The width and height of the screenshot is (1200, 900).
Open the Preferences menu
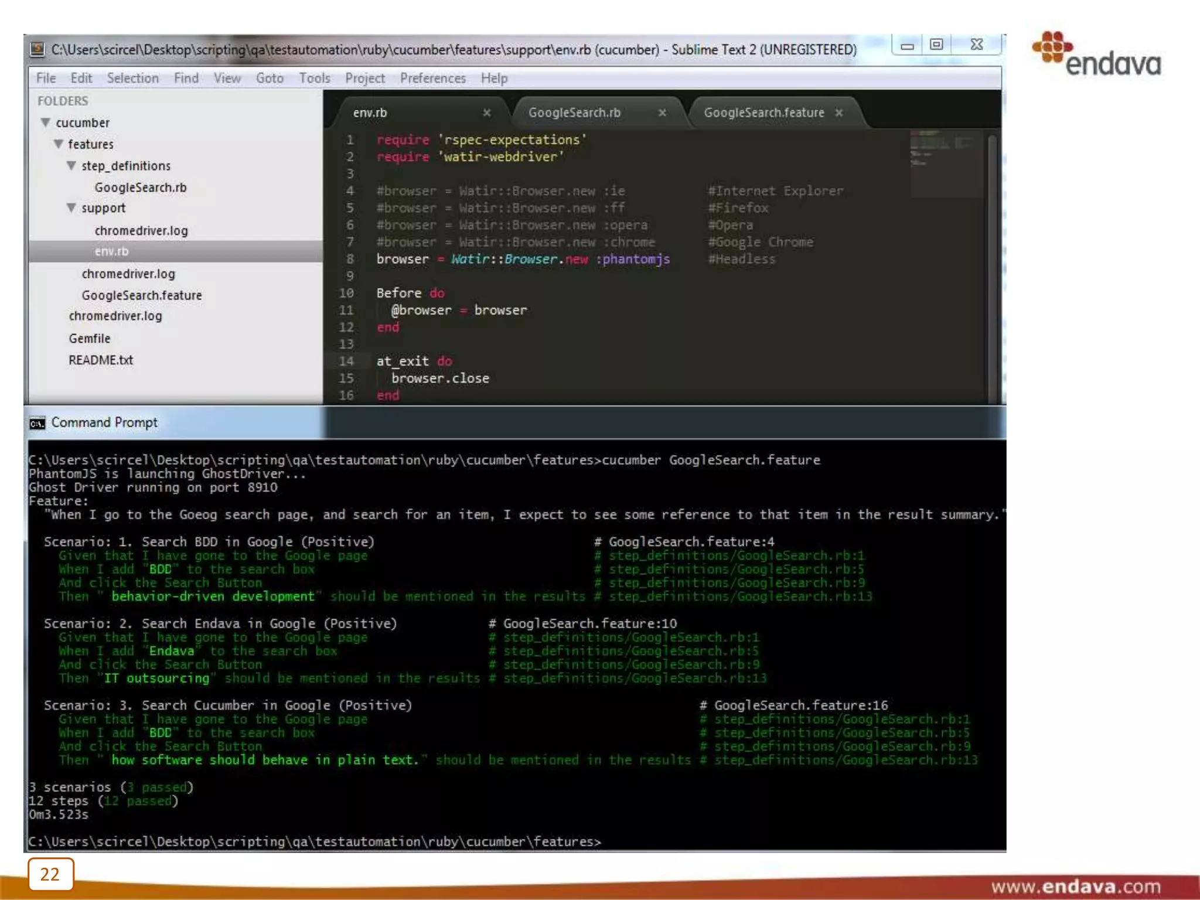tap(432, 78)
